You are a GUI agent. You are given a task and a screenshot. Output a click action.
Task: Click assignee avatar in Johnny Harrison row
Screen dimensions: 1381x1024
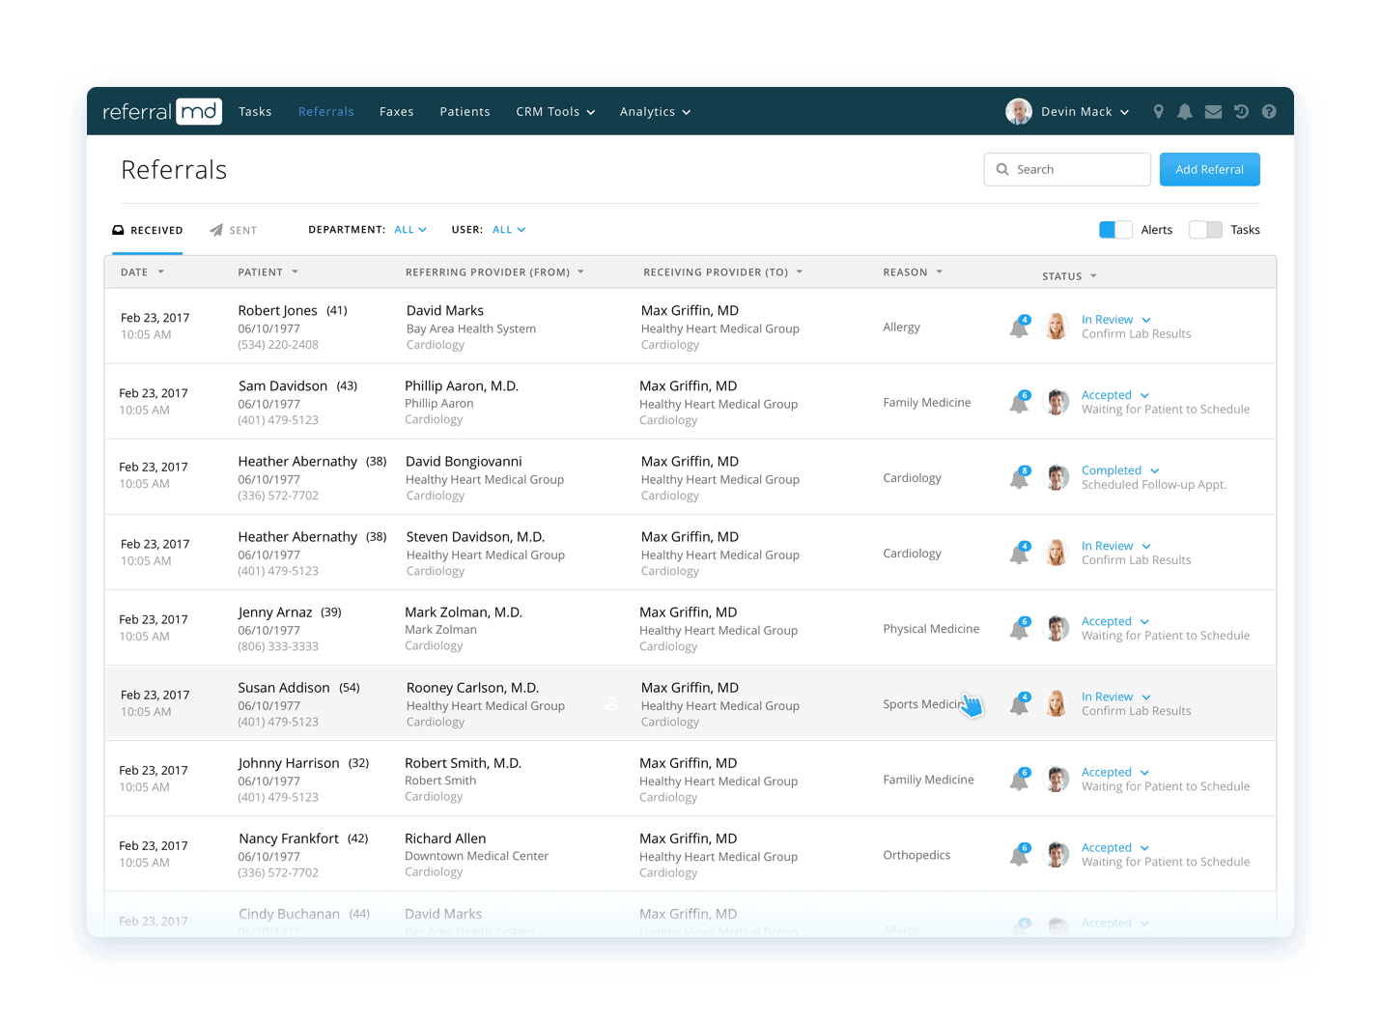tap(1057, 779)
